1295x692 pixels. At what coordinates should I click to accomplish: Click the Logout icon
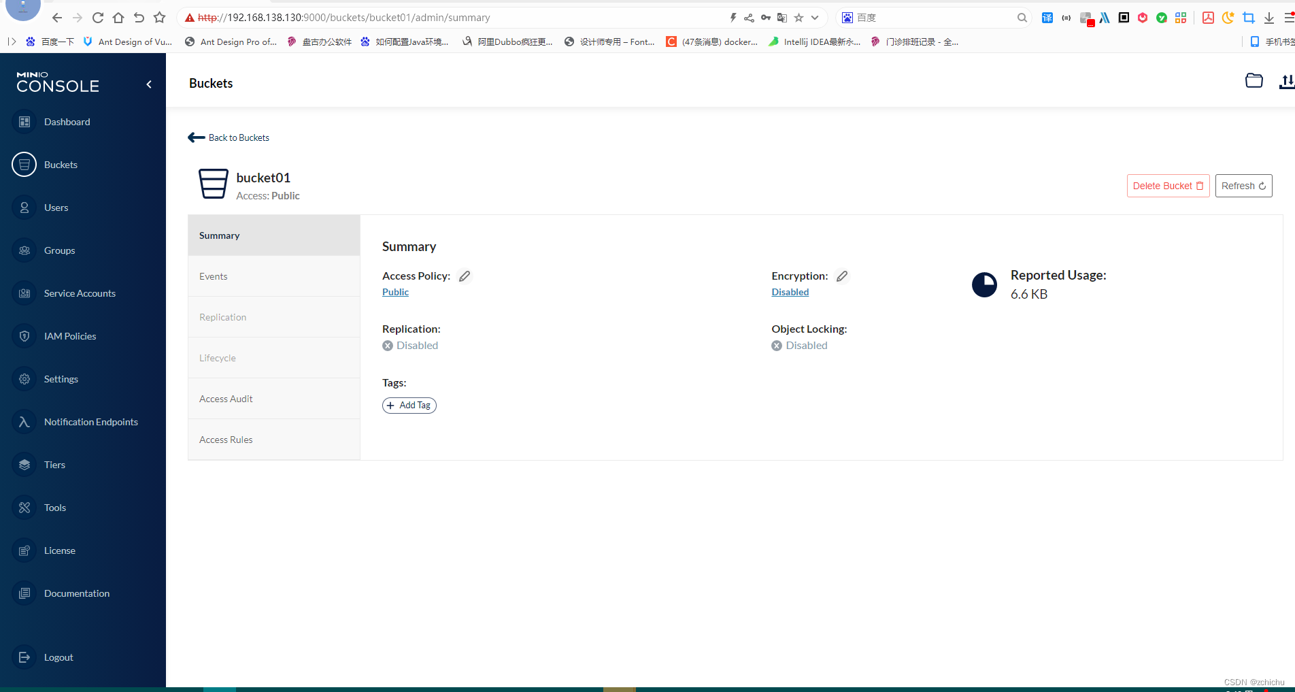(24, 657)
